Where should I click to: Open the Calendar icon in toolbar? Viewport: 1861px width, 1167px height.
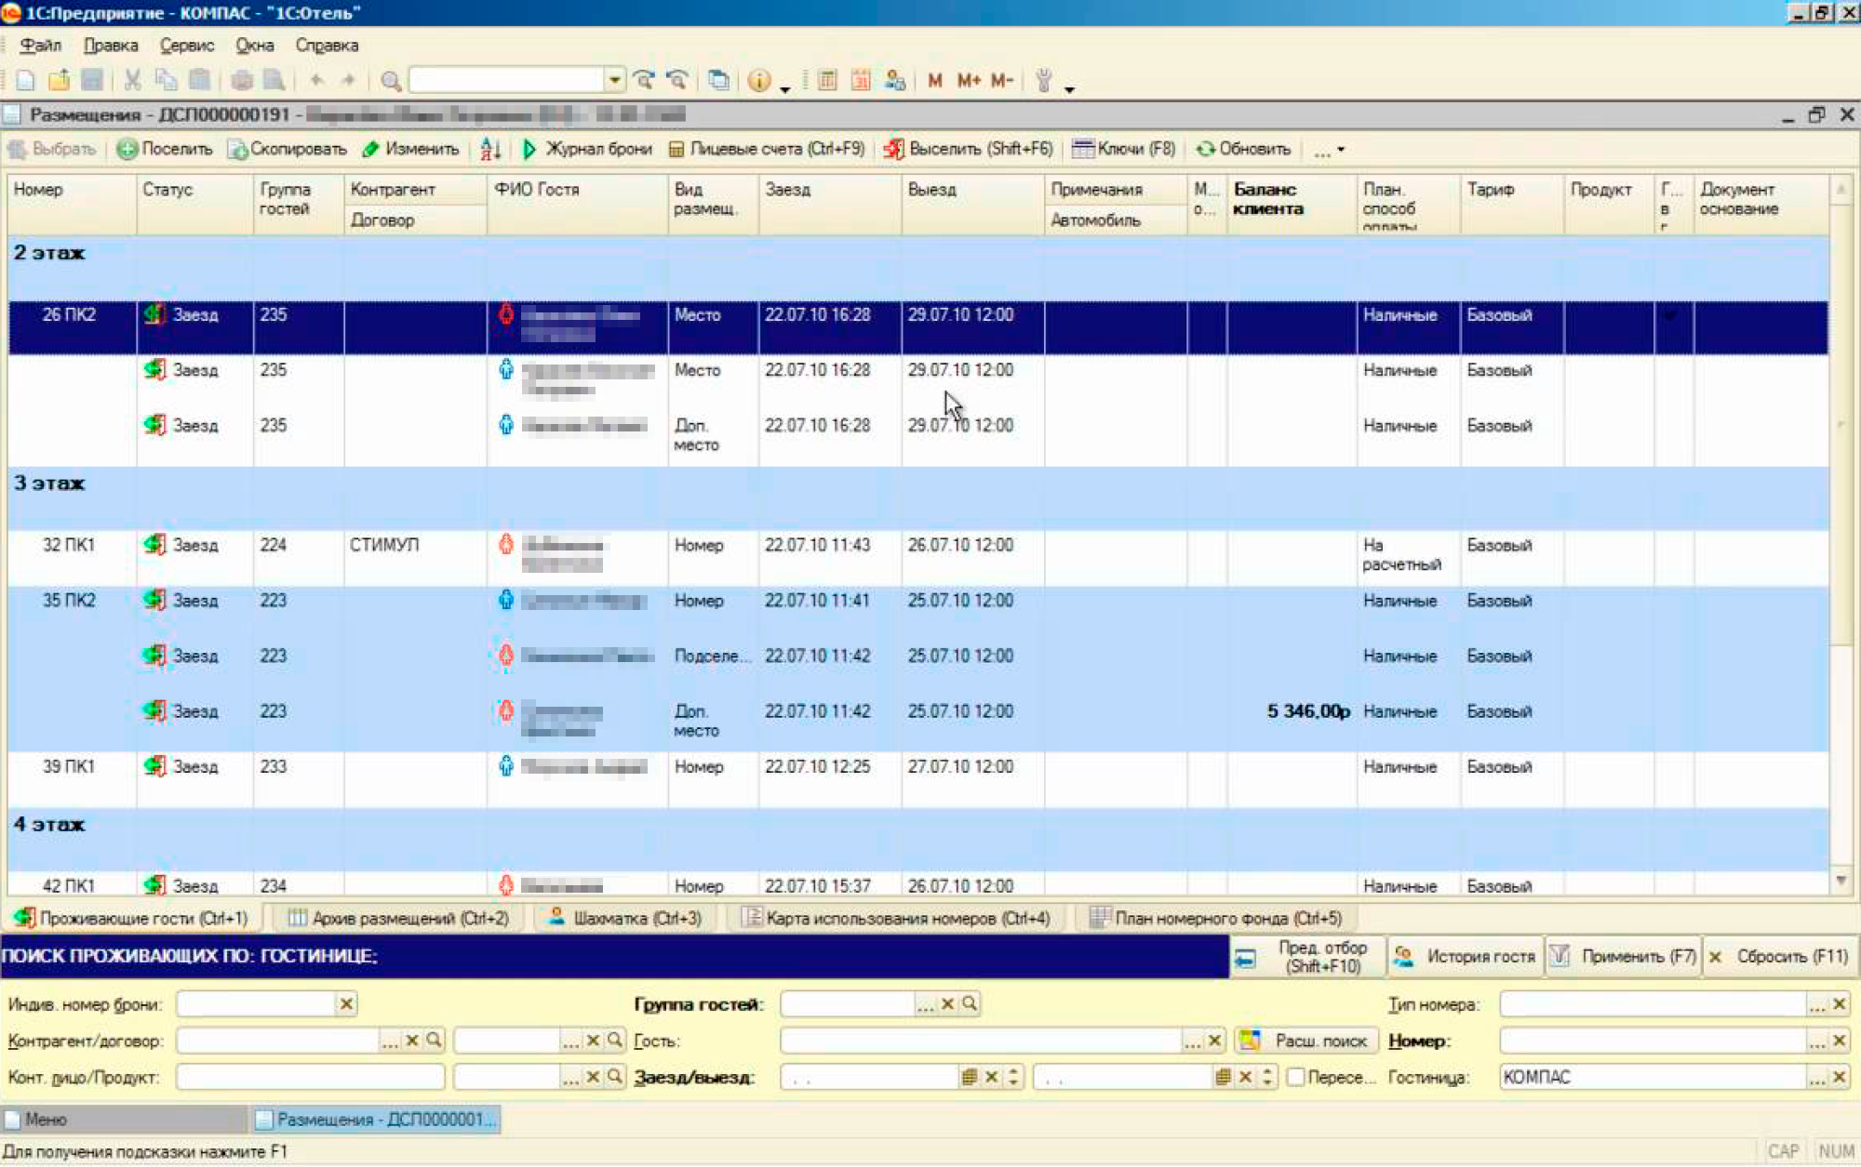point(861,81)
